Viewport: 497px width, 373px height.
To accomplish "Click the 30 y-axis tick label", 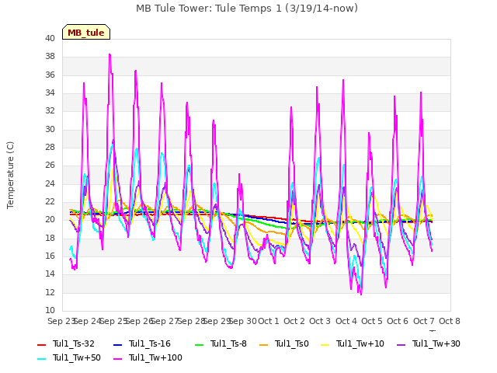I will (x=50, y=129).
